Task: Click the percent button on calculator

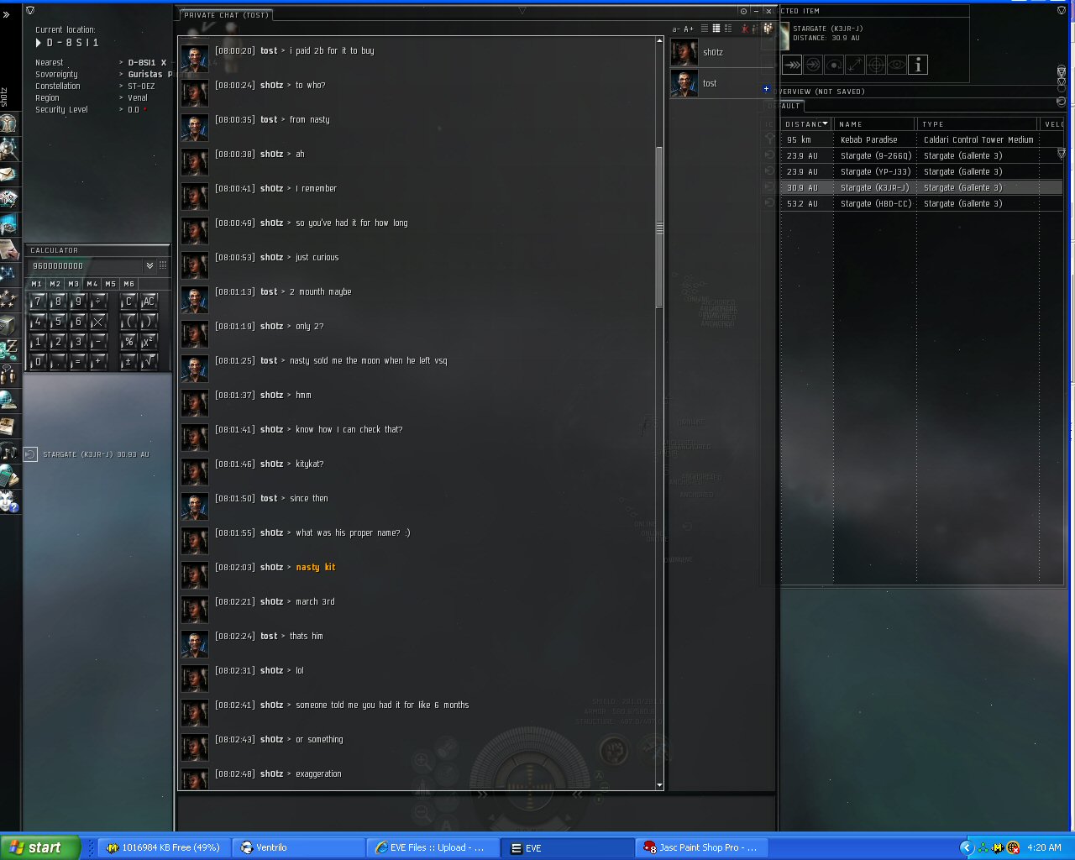Action: pos(128,342)
